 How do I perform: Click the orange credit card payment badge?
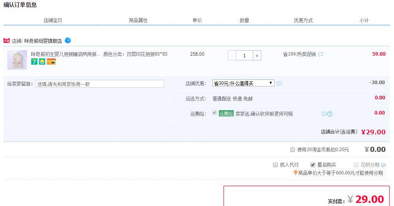51,62
